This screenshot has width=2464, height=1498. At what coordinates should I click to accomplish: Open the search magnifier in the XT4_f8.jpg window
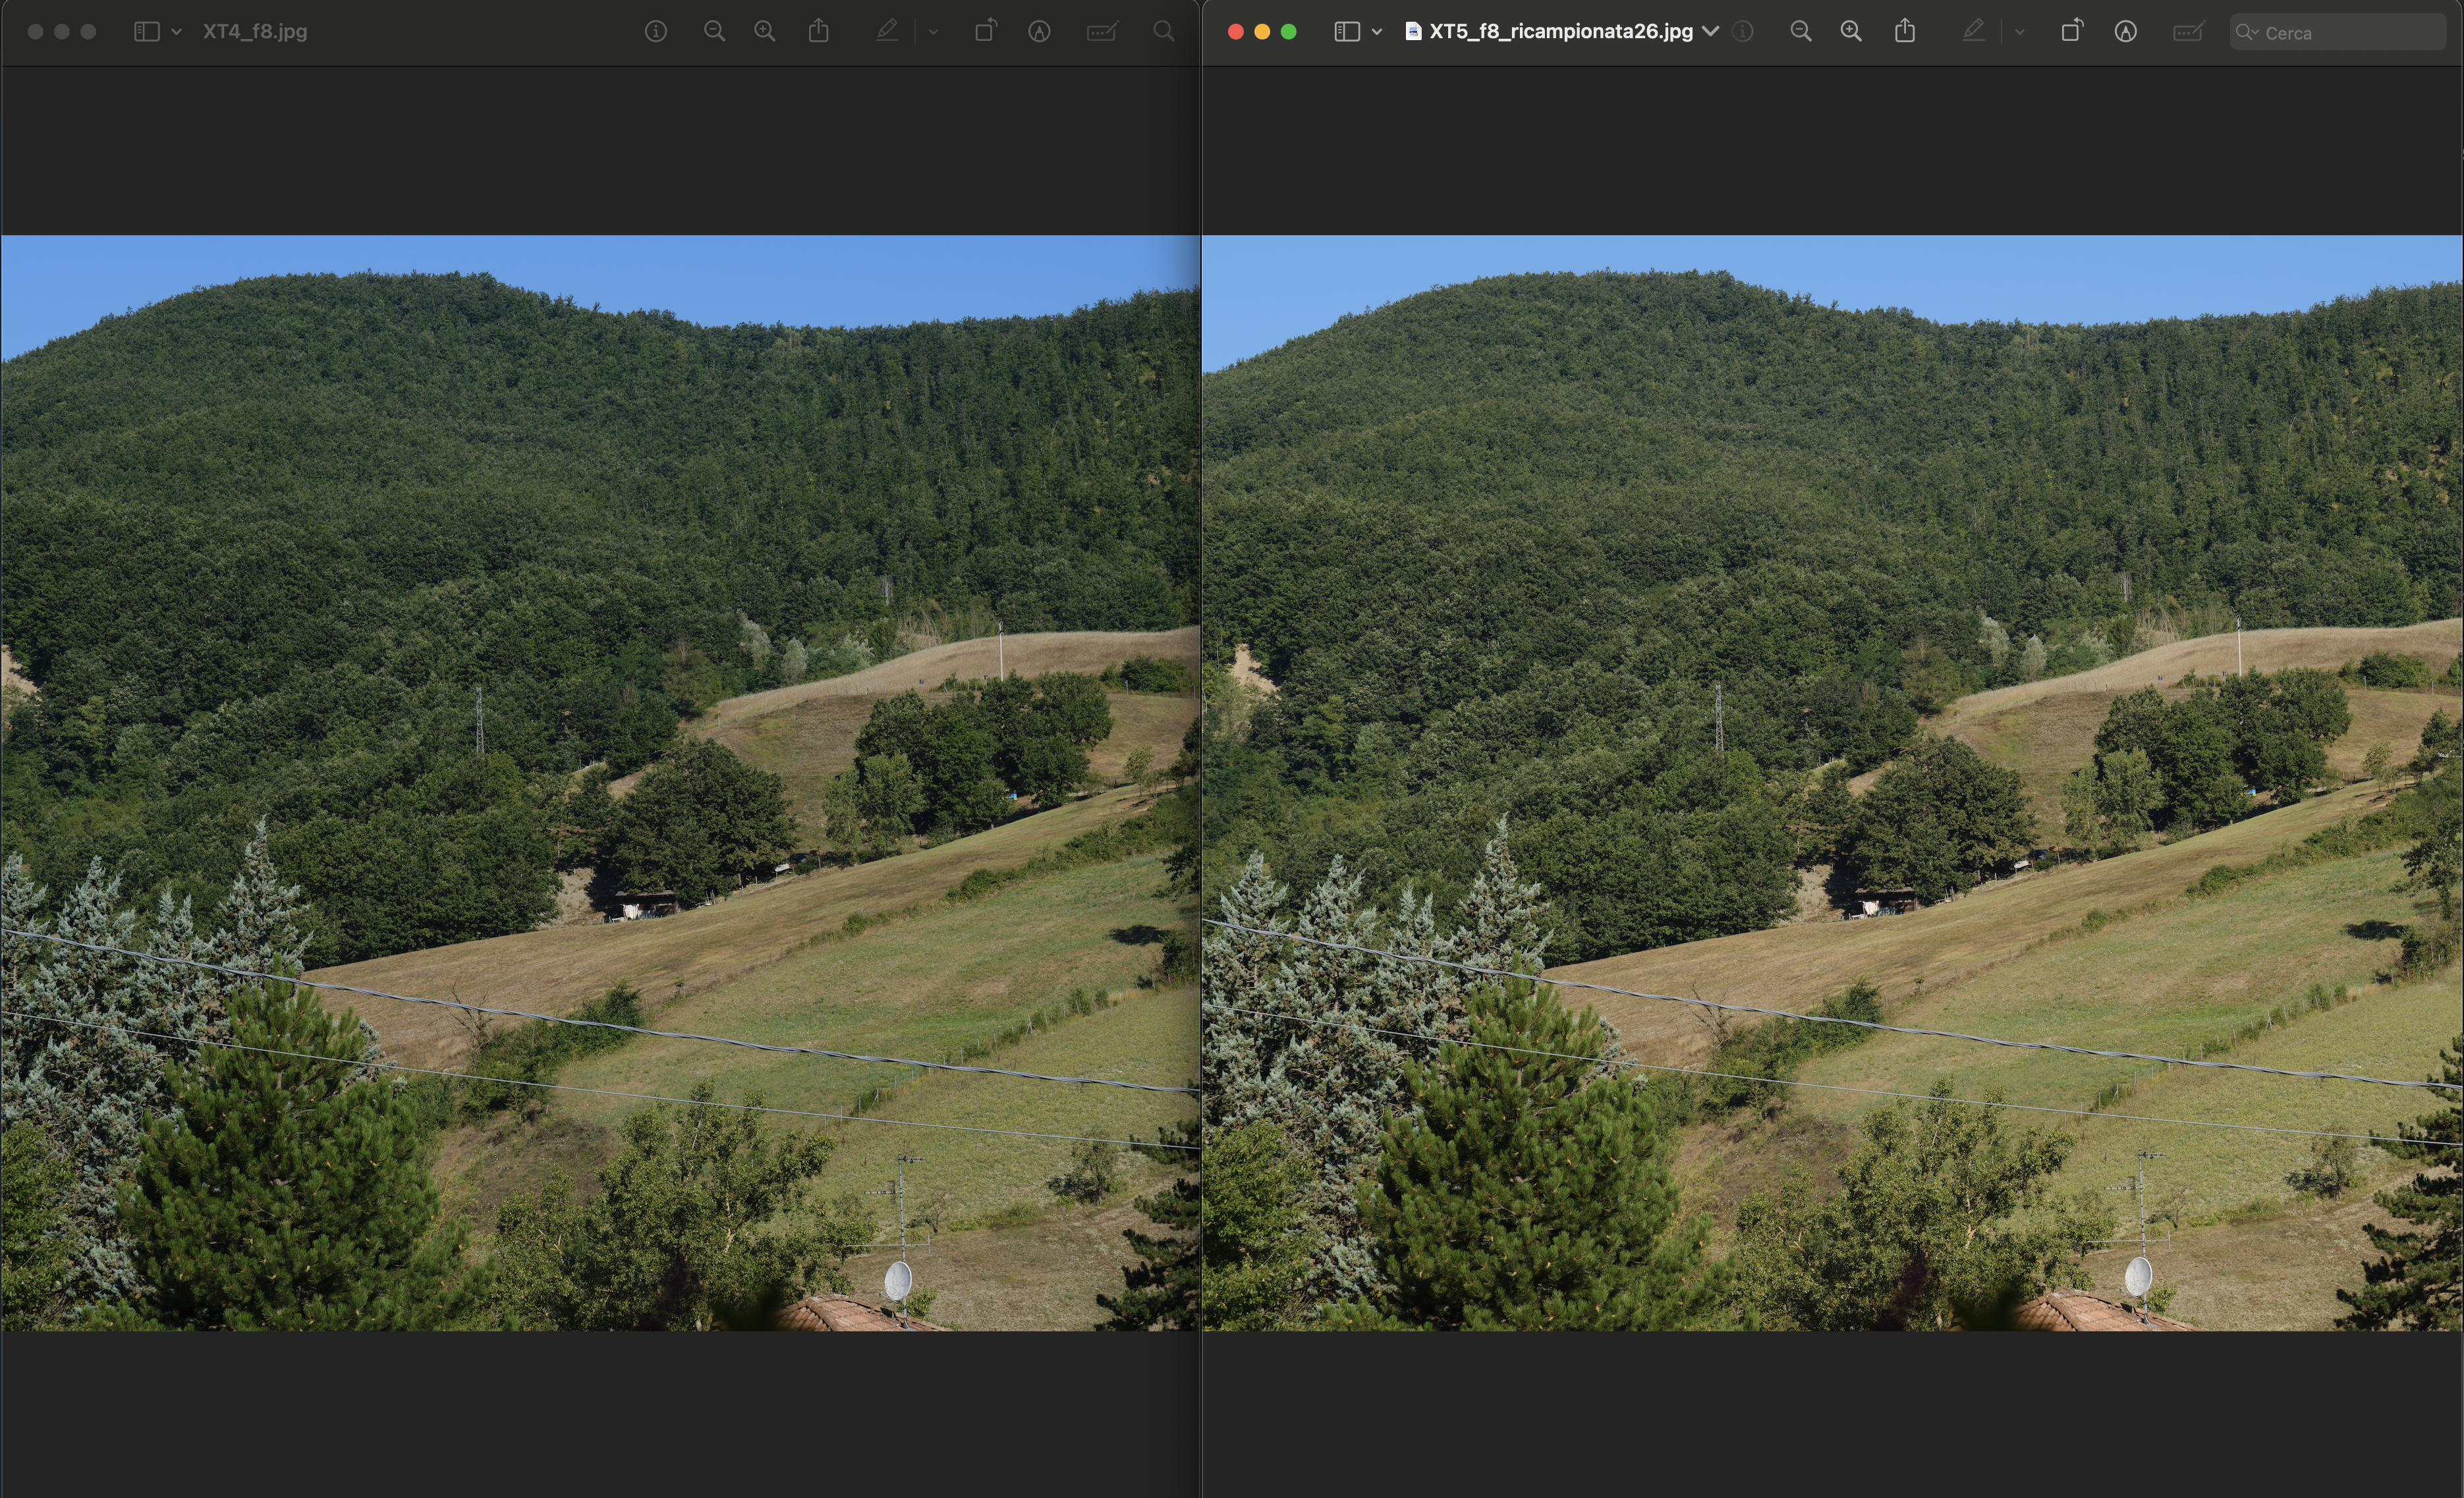click(x=1164, y=31)
